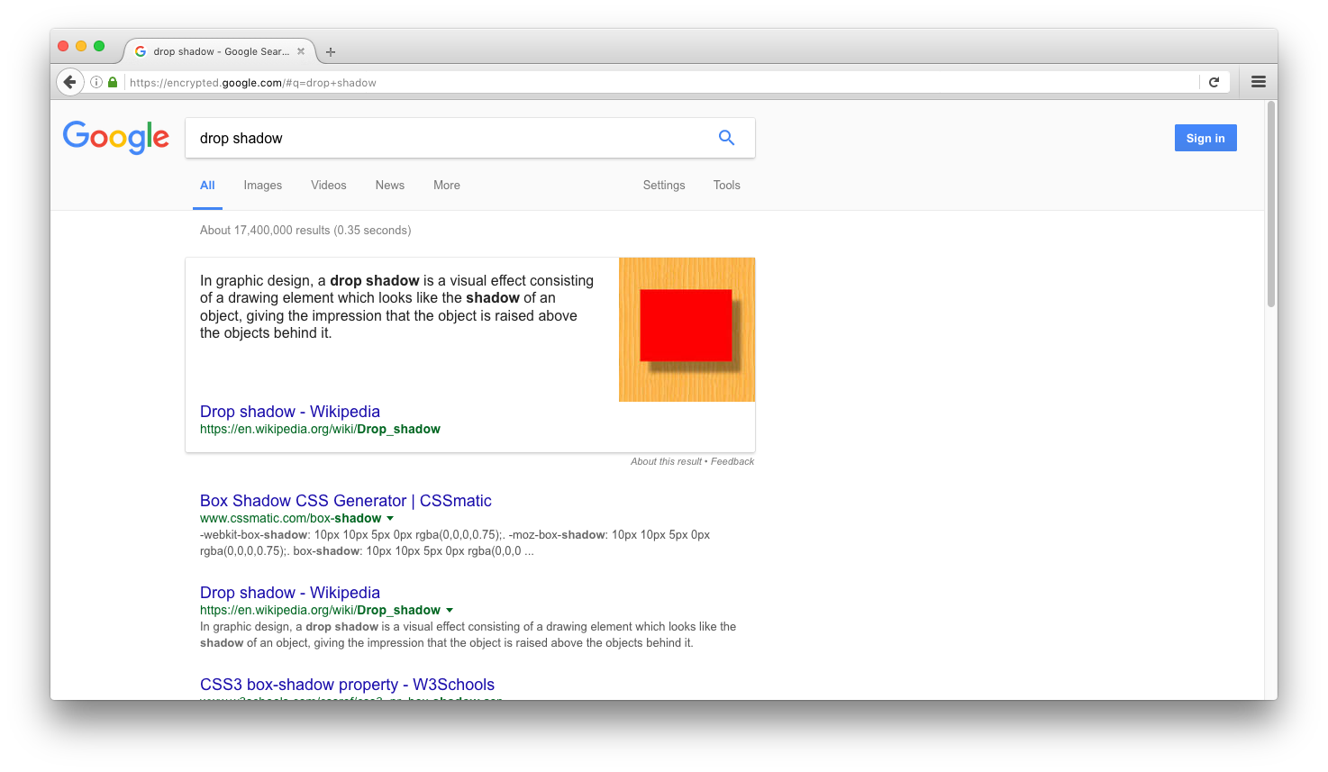Open the search Tools options
Screen dimensions: 1328x772
pos(726,186)
